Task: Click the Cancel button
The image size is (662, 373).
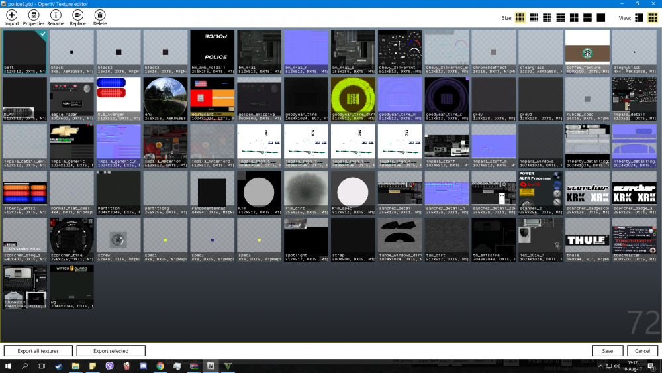Action: coord(642,351)
